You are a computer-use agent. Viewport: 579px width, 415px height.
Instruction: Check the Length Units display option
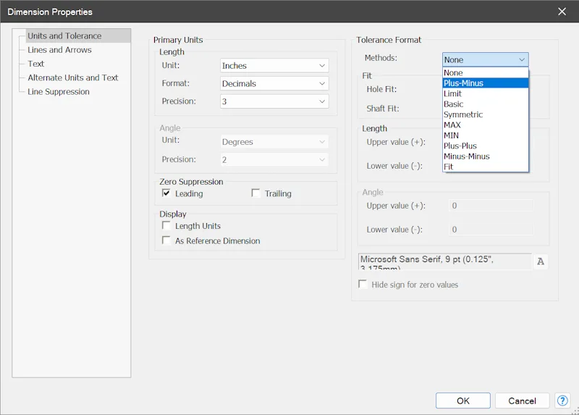tap(166, 226)
